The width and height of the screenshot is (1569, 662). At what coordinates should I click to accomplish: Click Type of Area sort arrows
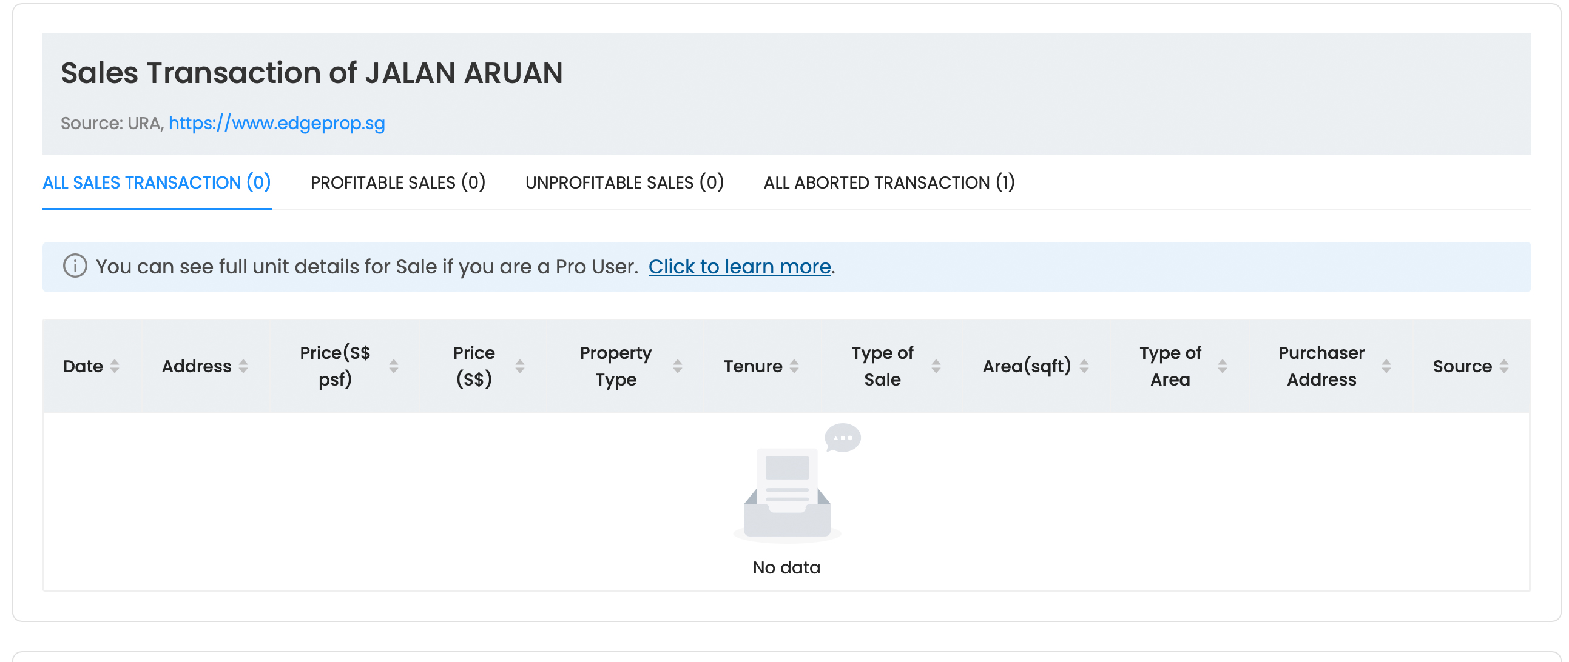[1223, 366]
